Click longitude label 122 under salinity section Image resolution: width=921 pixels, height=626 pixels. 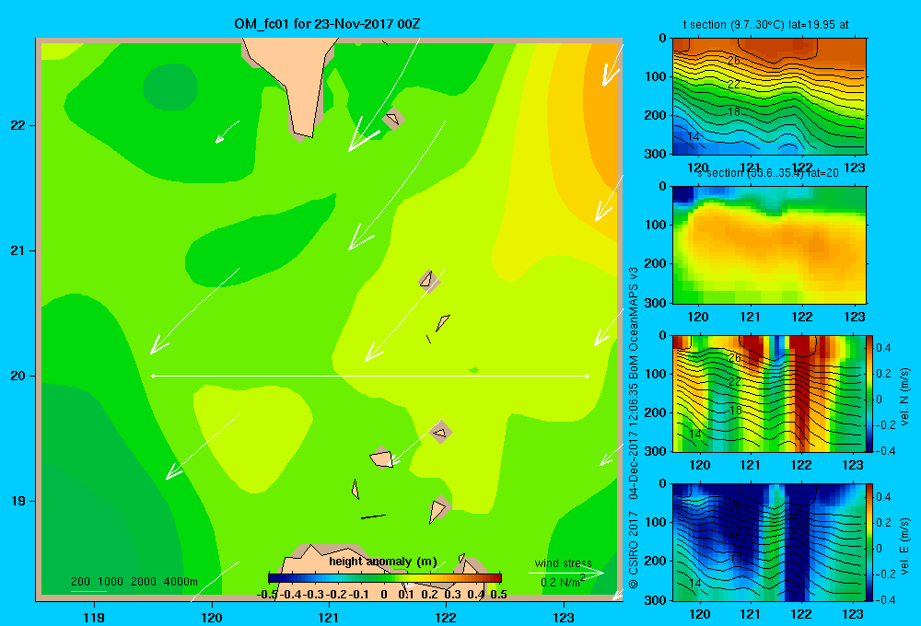click(x=802, y=317)
